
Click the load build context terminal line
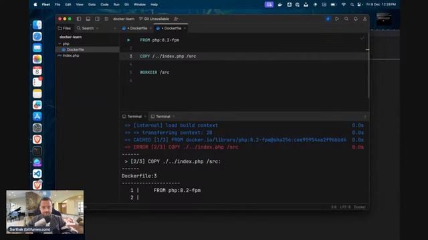pos(171,125)
